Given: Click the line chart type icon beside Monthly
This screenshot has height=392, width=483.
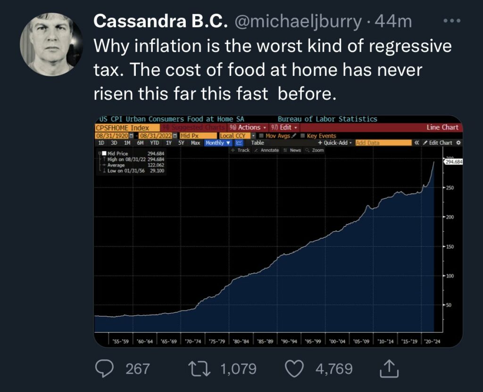Looking at the screenshot, I should point(239,143).
